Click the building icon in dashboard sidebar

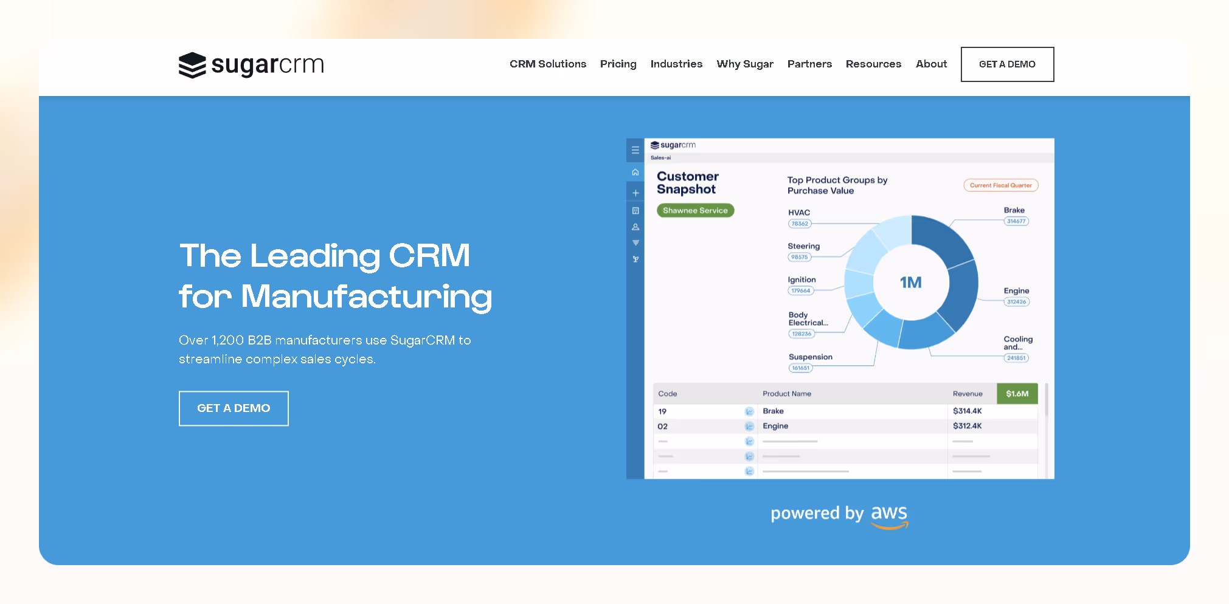[635, 210]
